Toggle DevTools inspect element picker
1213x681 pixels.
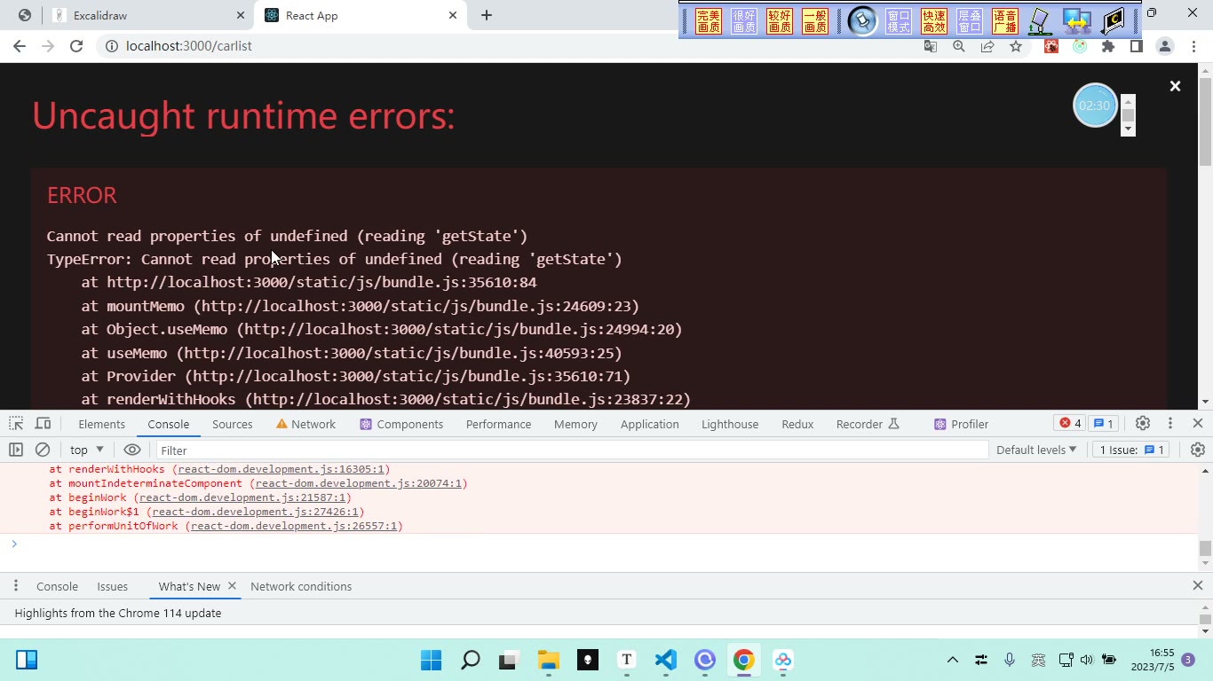pyautogui.click(x=16, y=424)
